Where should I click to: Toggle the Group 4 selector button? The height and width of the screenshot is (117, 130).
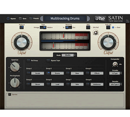point(87,73)
